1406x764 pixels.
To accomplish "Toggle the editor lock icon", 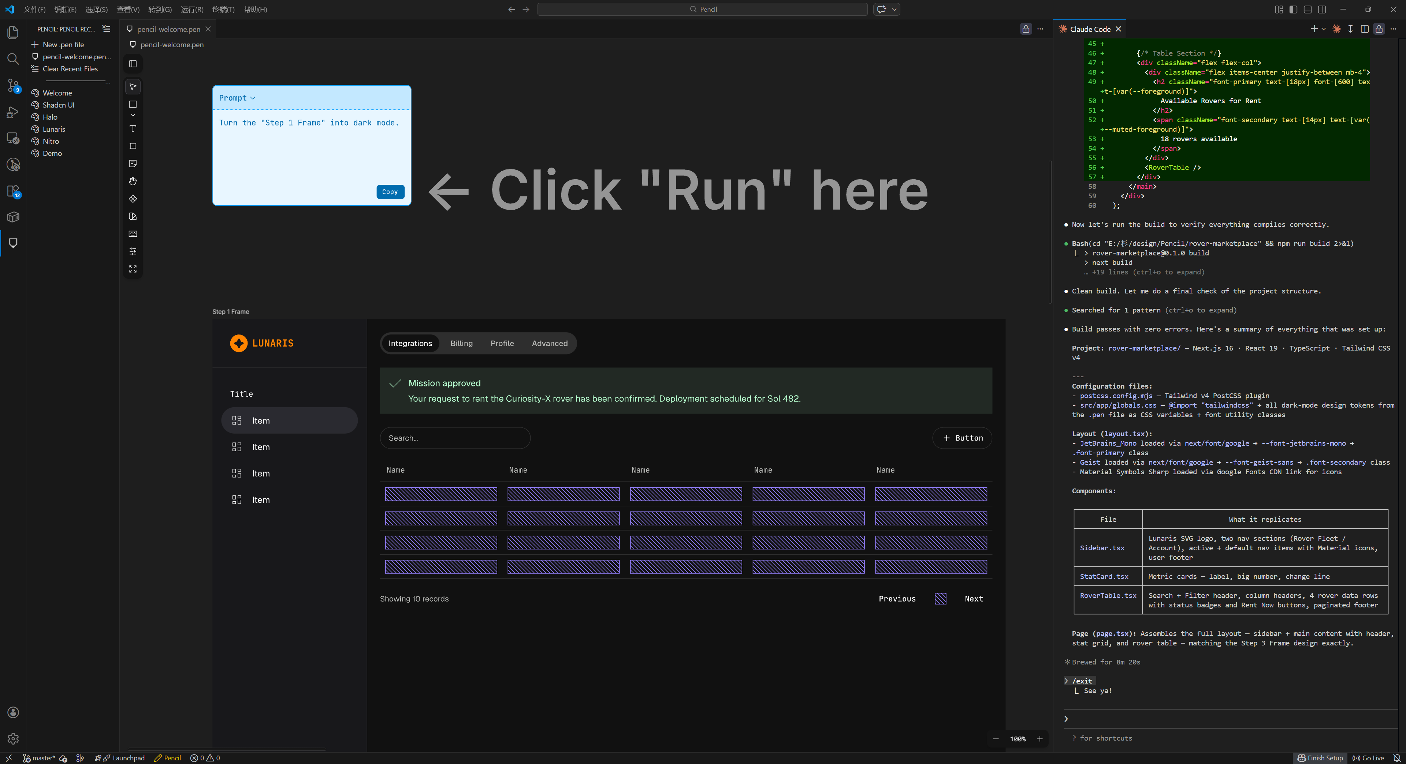I will coord(1026,29).
